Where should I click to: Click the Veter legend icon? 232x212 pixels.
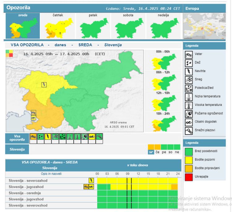pos(189,55)
